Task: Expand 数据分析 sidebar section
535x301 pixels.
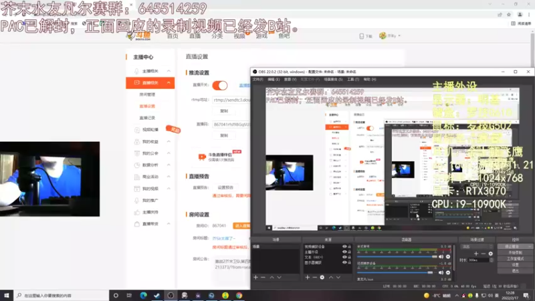Action: (169, 165)
